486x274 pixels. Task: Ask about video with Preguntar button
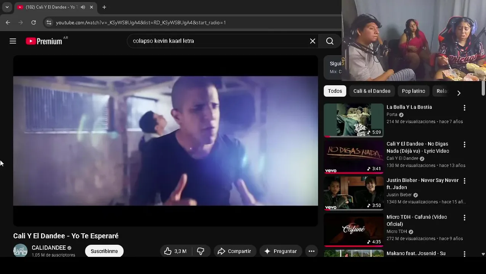(x=281, y=251)
